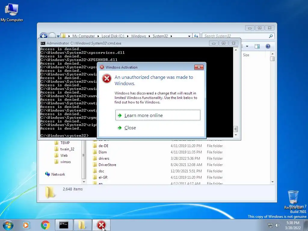Click the Search System32 input field

tap(235, 36)
